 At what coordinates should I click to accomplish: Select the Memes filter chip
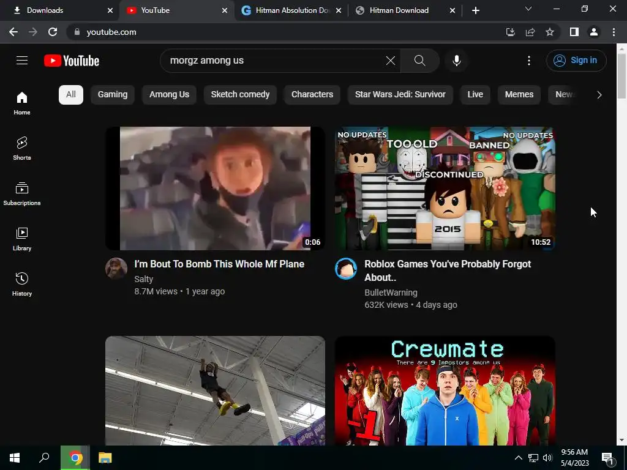(519, 95)
